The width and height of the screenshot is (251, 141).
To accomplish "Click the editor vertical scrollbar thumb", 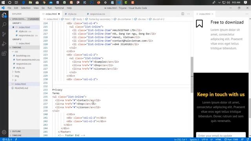I will [x=192, y=75].
